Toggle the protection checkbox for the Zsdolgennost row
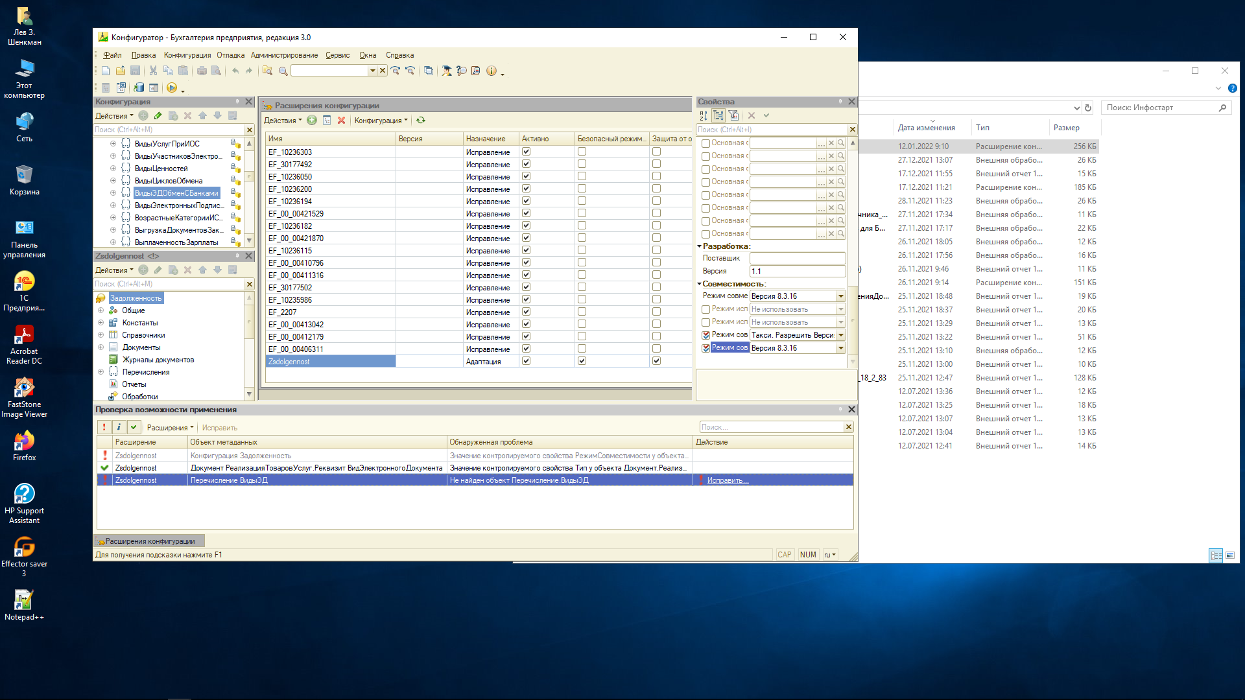Screen dimensions: 1245x700 (x=656, y=361)
